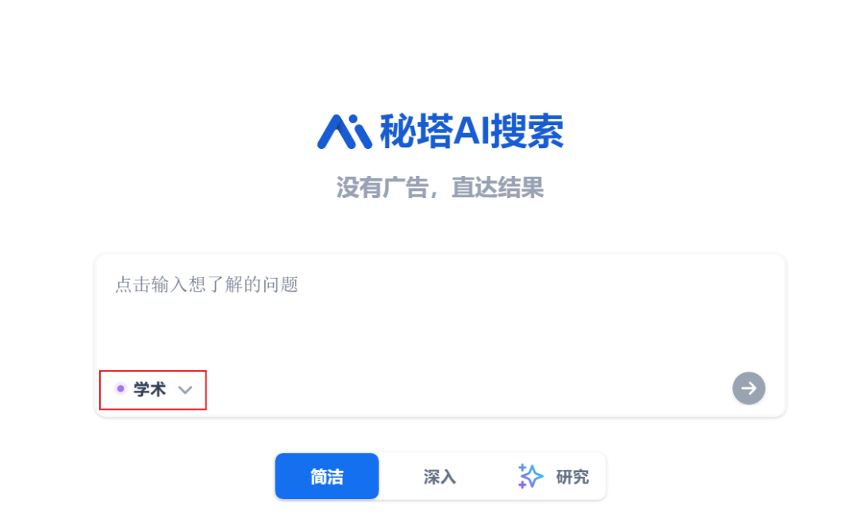This screenshot has width=857, height=523.
Task: Activate the blue 简洁 button
Action: [x=327, y=476]
